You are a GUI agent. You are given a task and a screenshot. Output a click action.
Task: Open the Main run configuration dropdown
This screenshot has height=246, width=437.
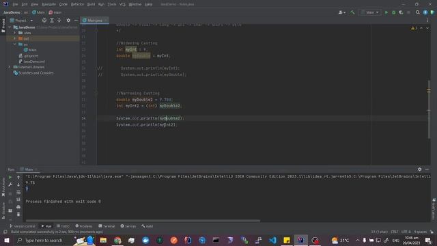click(370, 12)
